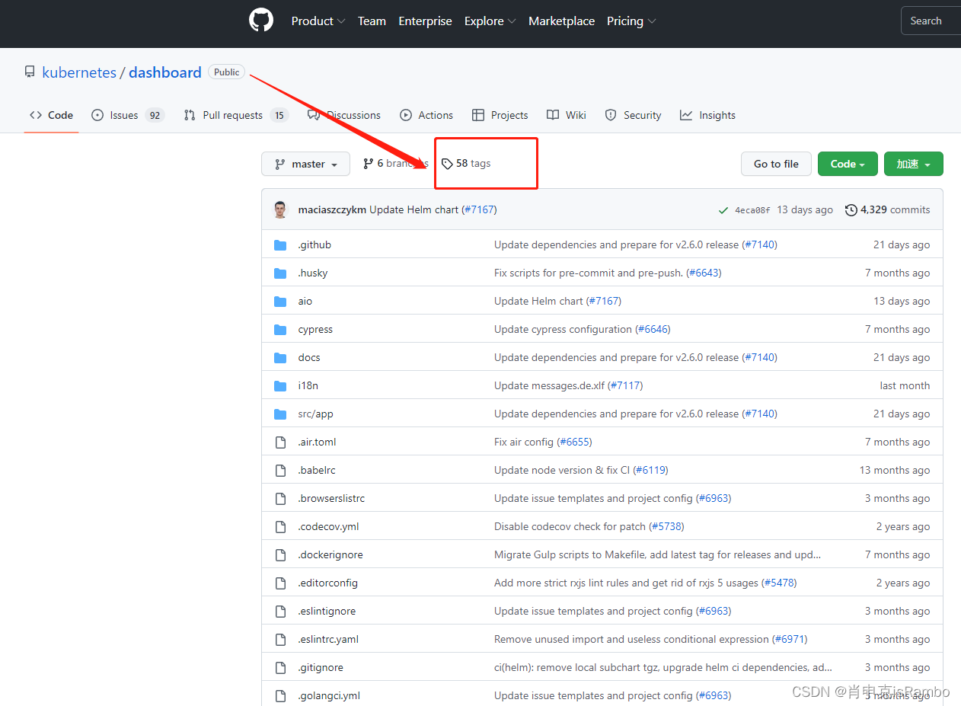Viewport: 961px width, 706px height.
Task: Expand the Pricing dropdown in the header
Action: 631,21
